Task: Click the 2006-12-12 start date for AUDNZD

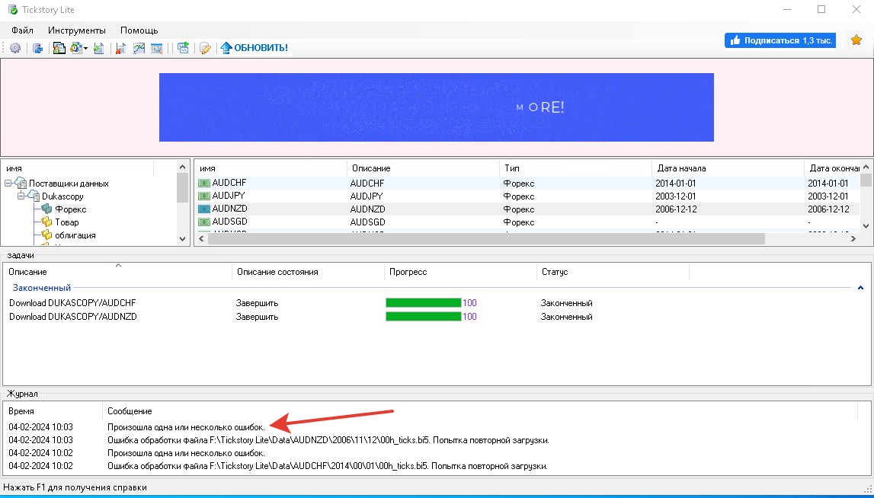Action: [x=674, y=209]
